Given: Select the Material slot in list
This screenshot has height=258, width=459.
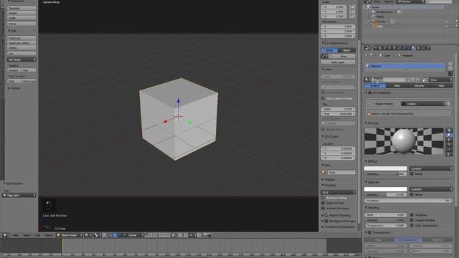Looking at the screenshot, I should [x=405, y=66].
